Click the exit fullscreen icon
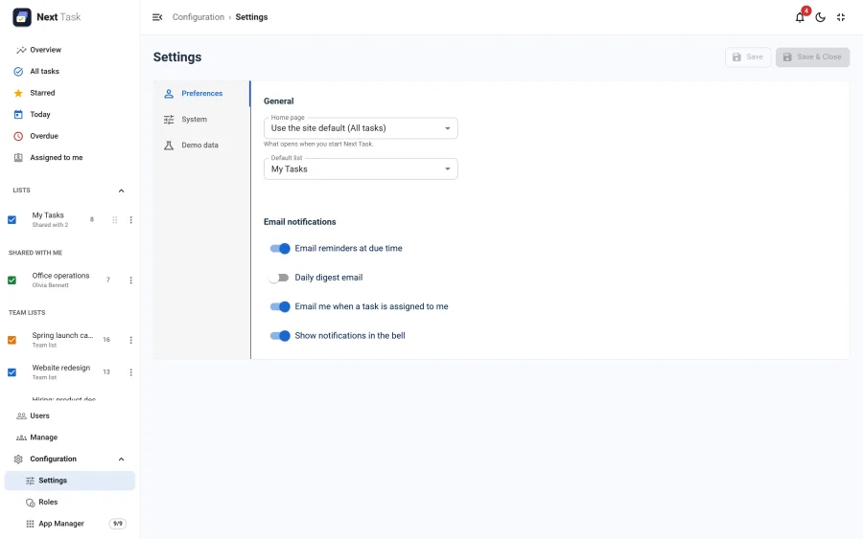This screenshot has height=539, width=863. pos(840,17)
